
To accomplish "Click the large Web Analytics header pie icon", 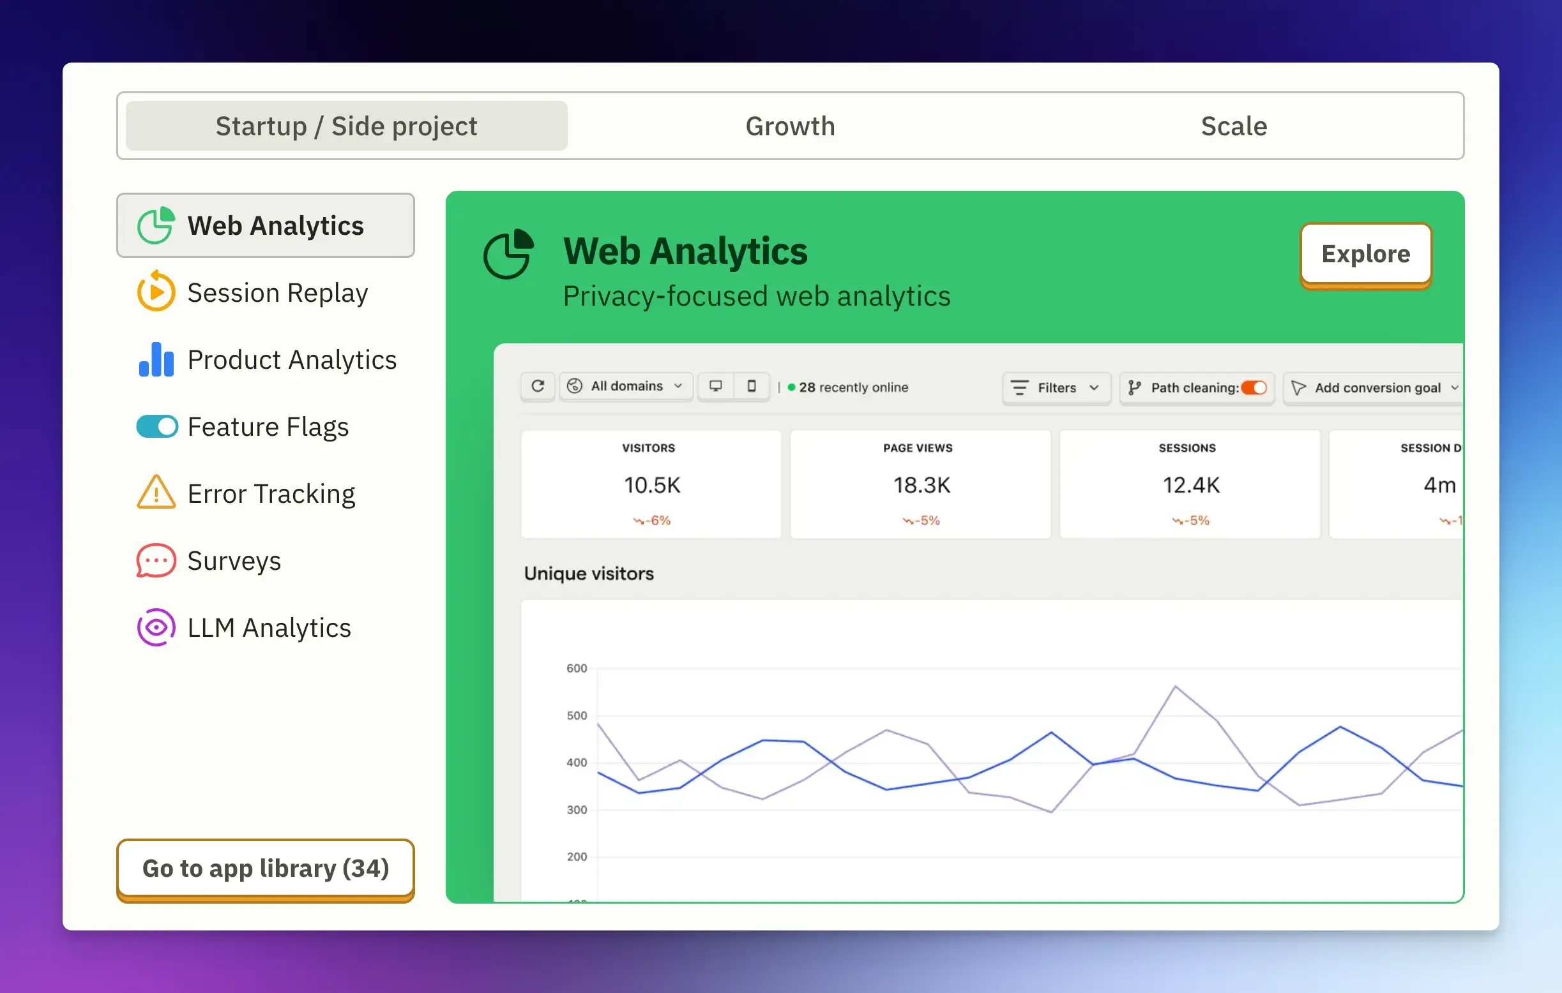I will [508, 254].
